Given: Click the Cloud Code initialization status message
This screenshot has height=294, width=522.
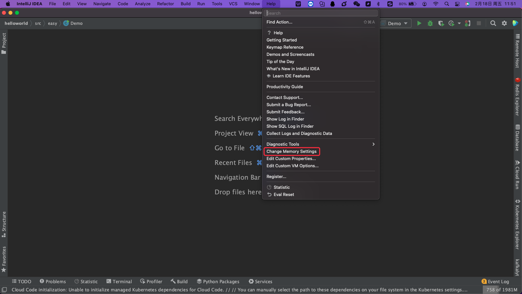Looking at the screenshot, I should tap(239, 290).
